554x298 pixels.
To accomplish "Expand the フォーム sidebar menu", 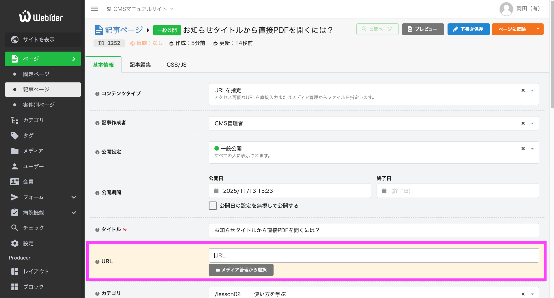I will pos(74,197).
